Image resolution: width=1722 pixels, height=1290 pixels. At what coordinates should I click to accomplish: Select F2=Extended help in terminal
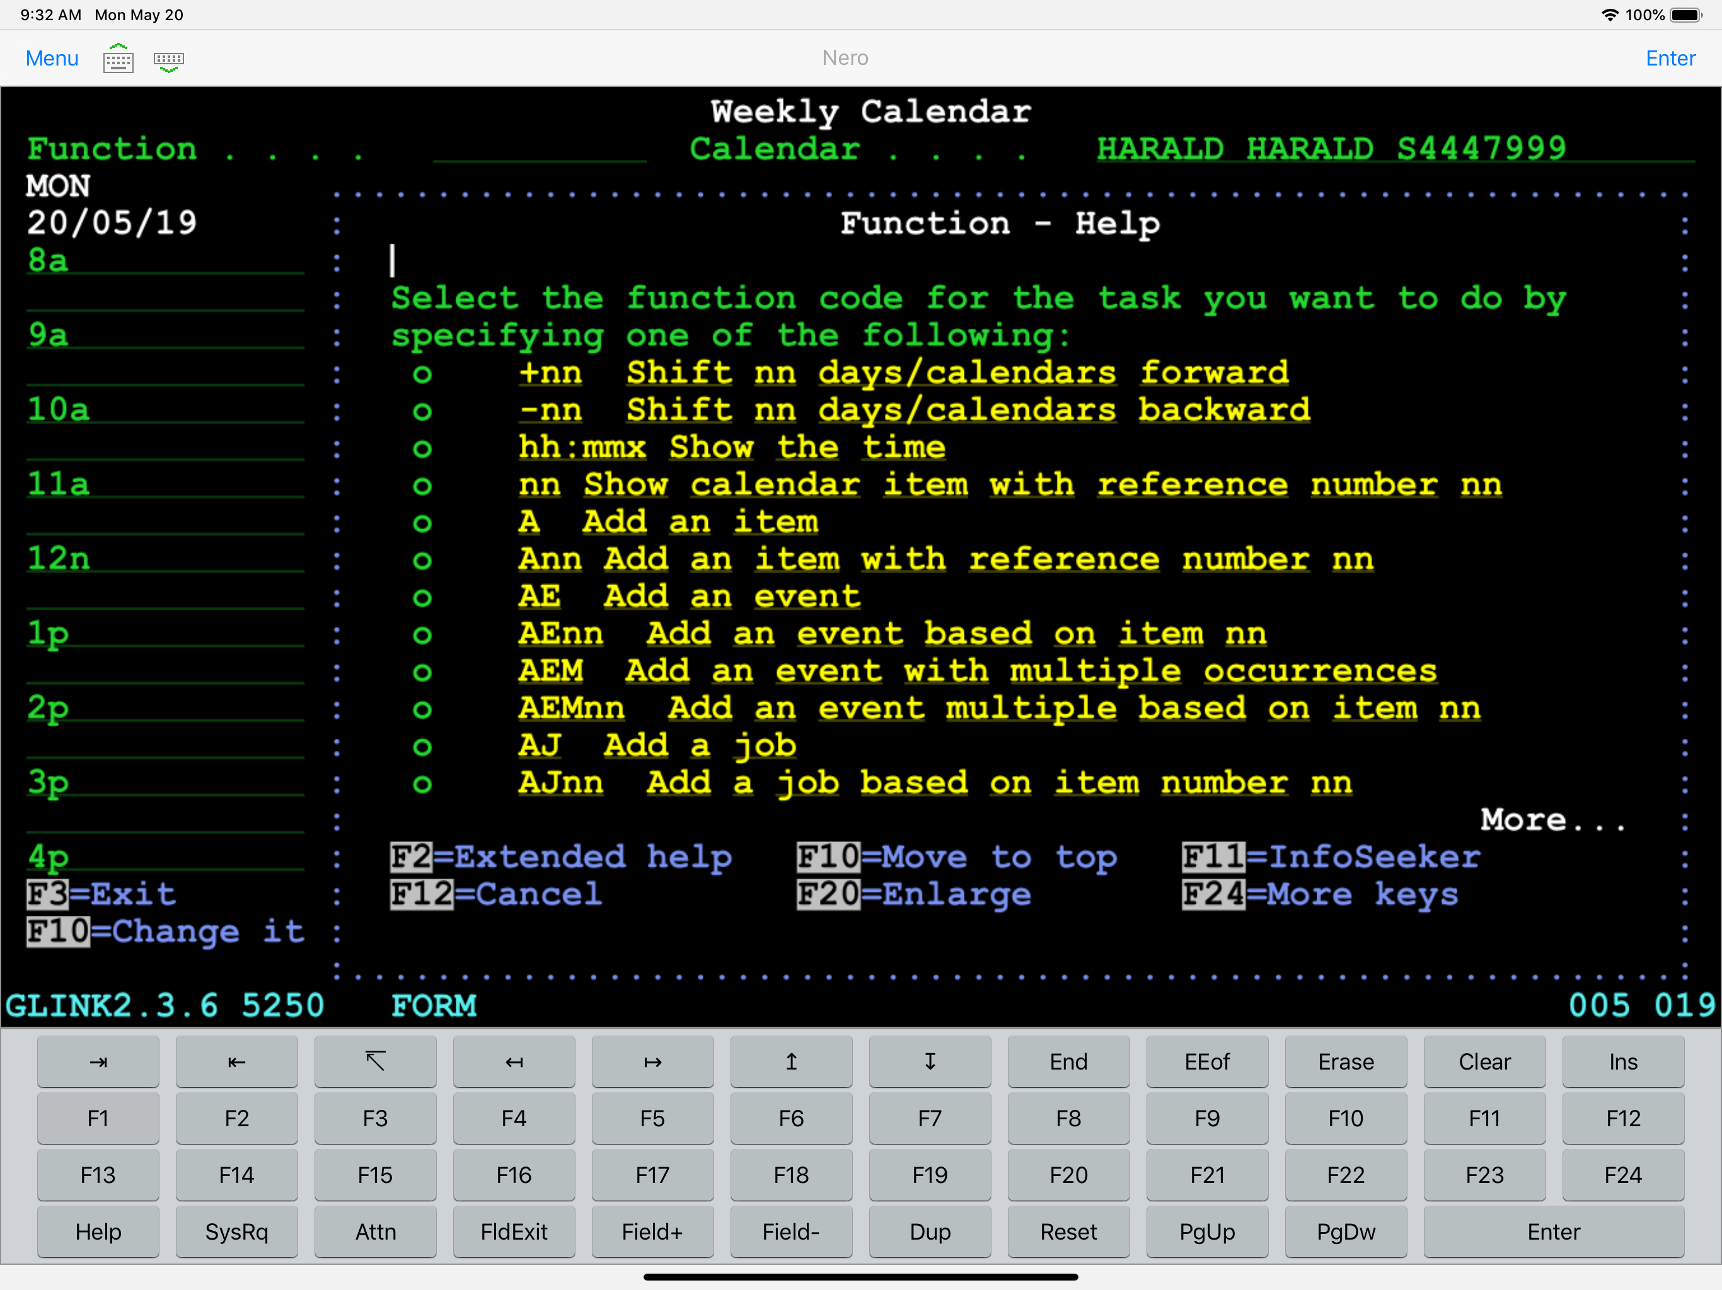561,857
